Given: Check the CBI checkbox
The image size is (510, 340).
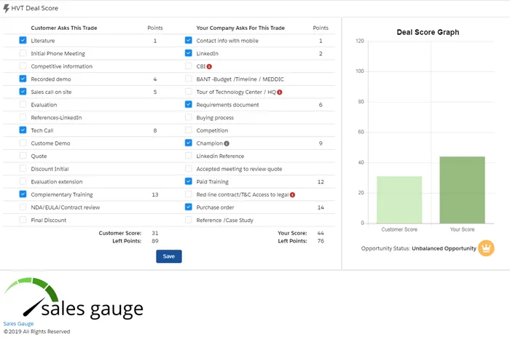Looking at the screenshot, I should tap(188, 66).
